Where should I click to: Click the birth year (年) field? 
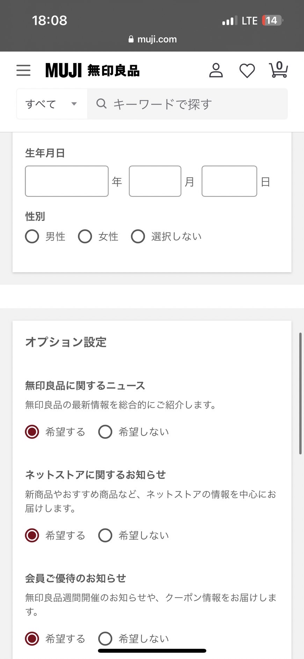coord(67,181)
